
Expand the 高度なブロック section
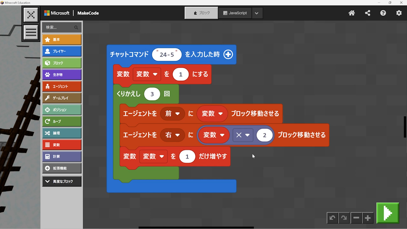point(62,181)
